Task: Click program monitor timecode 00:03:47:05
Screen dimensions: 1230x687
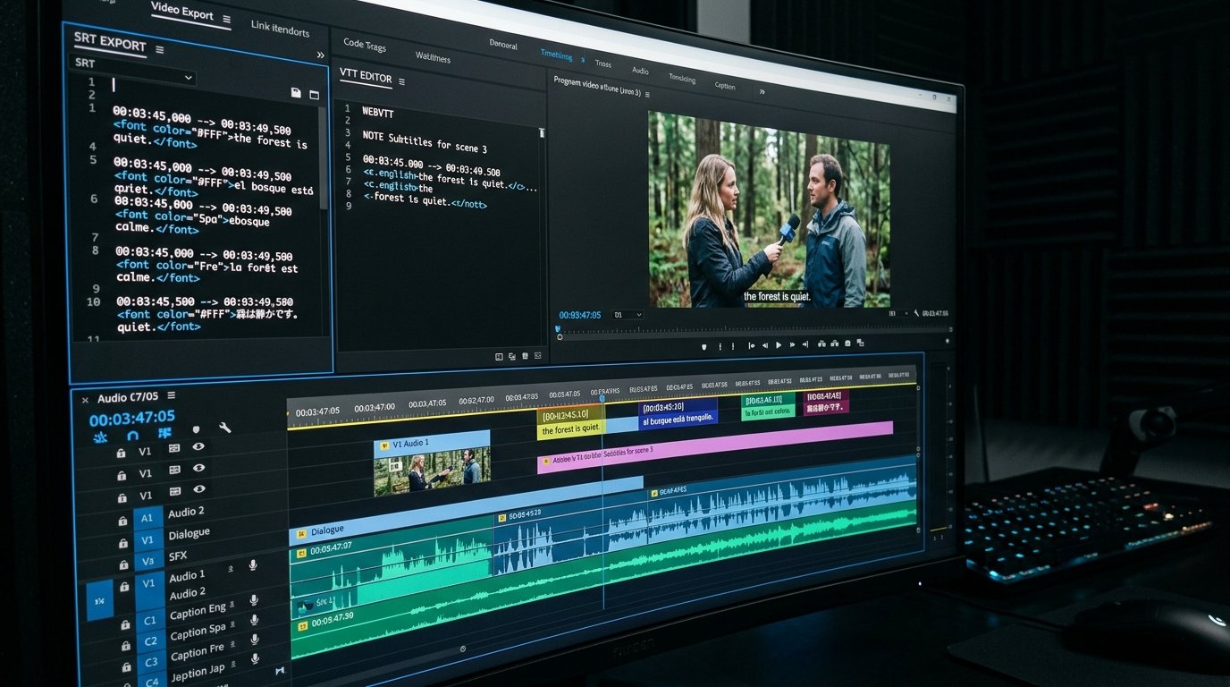Action: [580, 315]
